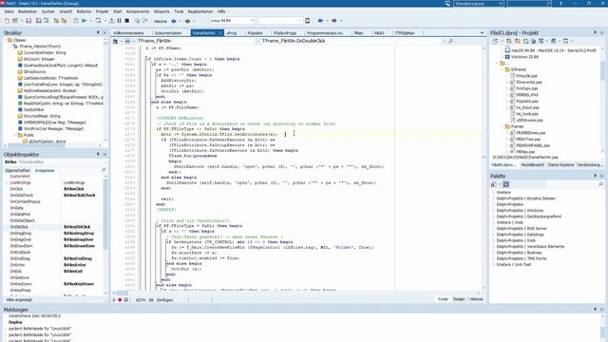This screenshot has height=342, width=608.
Task: Switch to the Historie tab below editor
Action: click(476, 299)
